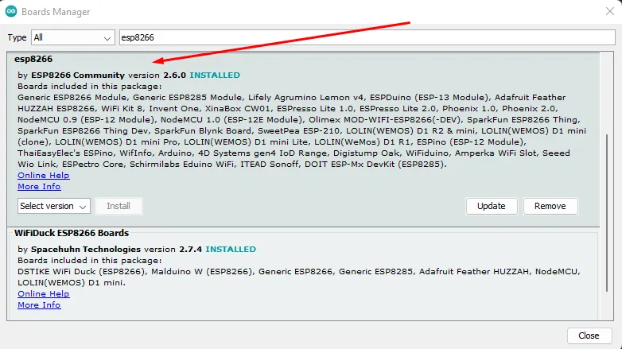Click the Close button at bottom
The height and width of the screenshot is (349, 622).
point(589,335)
